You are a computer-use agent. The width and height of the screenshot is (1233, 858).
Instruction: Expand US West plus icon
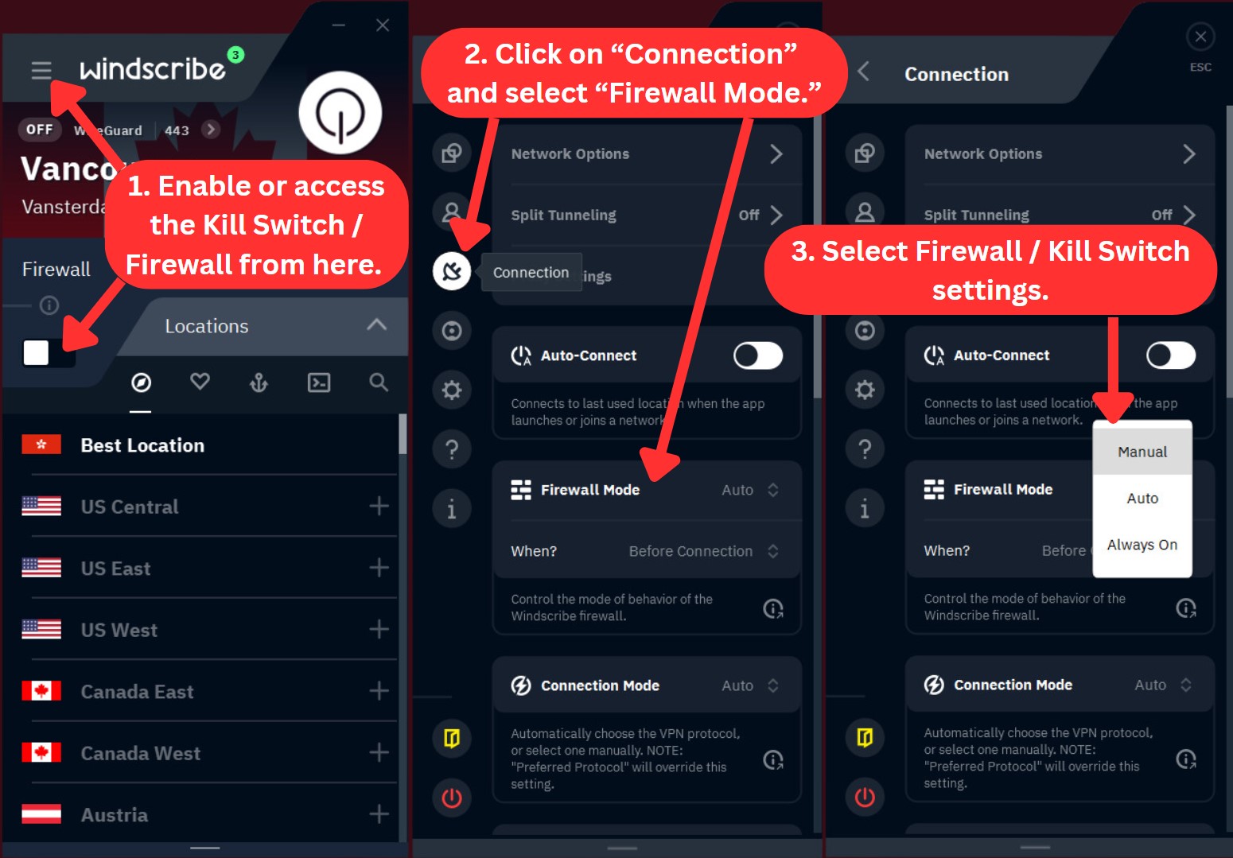pyautogui.click(x=379, y=630)
